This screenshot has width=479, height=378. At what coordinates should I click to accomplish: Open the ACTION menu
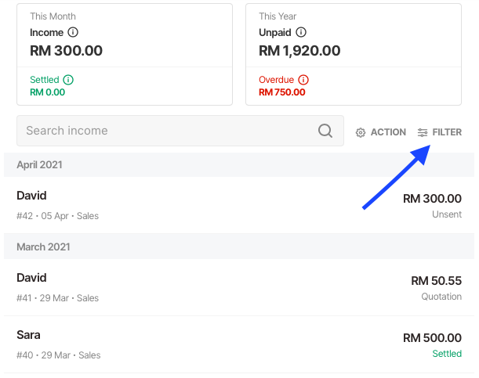point(381,132)
